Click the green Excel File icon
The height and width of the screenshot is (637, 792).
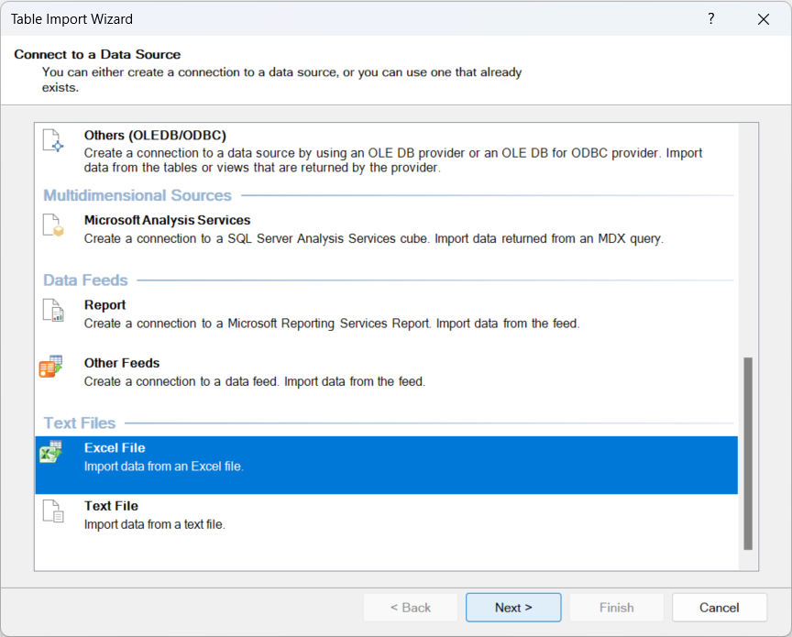click(x=49, y=455)
